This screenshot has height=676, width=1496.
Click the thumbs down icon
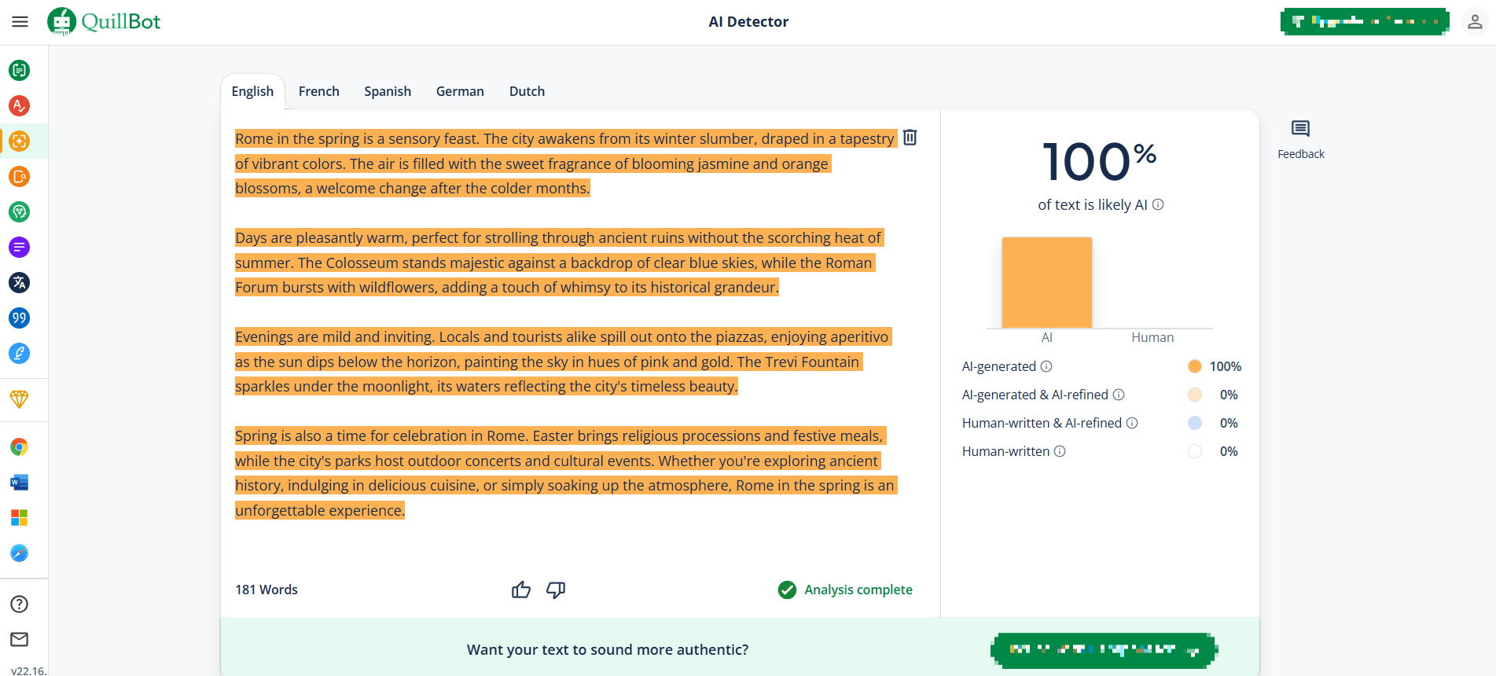point(556,590)
